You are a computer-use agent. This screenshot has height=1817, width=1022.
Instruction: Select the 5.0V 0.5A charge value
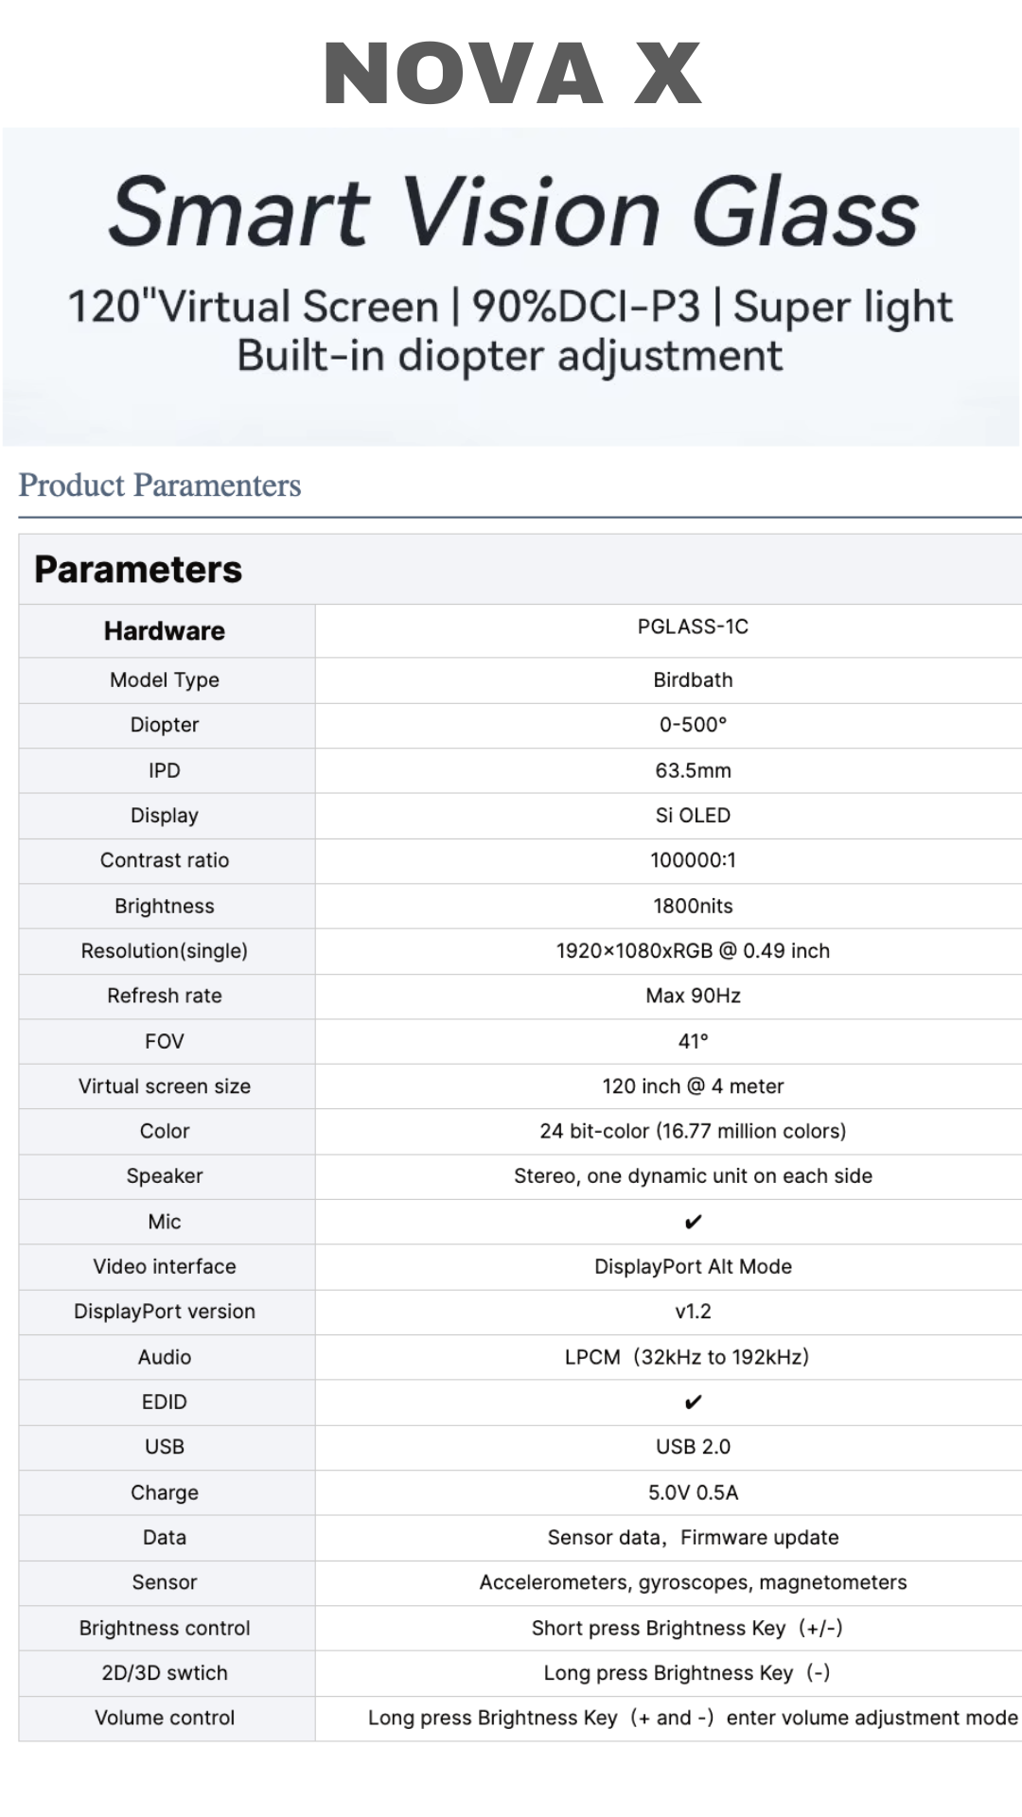pos(693,1492)
